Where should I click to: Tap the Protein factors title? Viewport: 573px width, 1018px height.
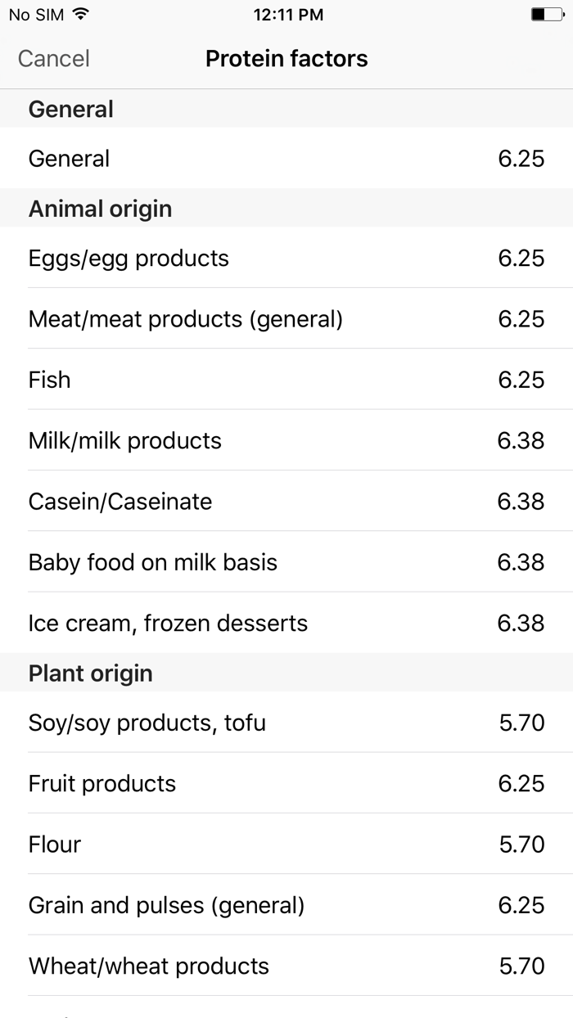point(286,59)
